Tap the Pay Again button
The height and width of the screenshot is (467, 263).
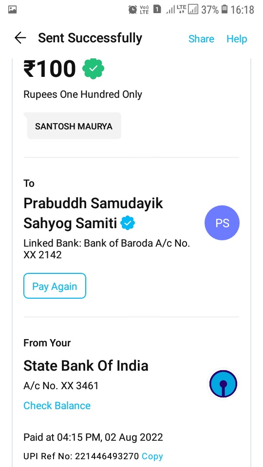coord(55,286)
